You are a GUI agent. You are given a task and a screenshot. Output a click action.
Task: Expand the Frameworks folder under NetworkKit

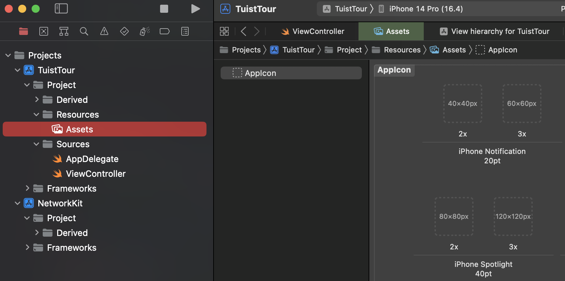(27, 247)
